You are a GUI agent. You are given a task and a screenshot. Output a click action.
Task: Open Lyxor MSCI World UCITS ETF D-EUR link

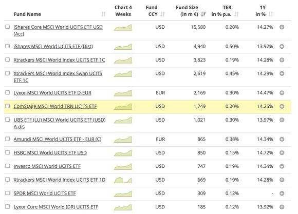click(x=52, y=93)
